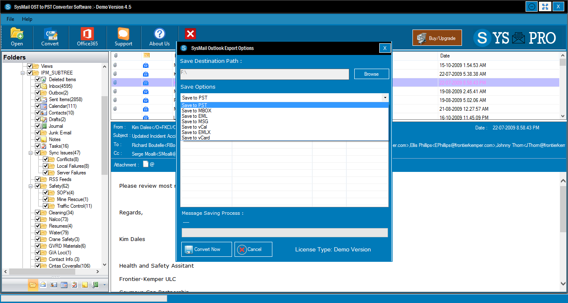Click the Contacts(10) folder icon

[x=44, y=113]
